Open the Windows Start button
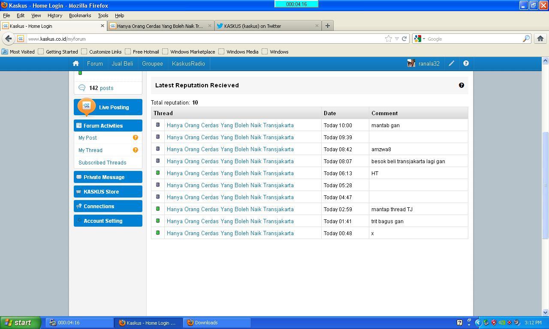 [x=21, y=323]
